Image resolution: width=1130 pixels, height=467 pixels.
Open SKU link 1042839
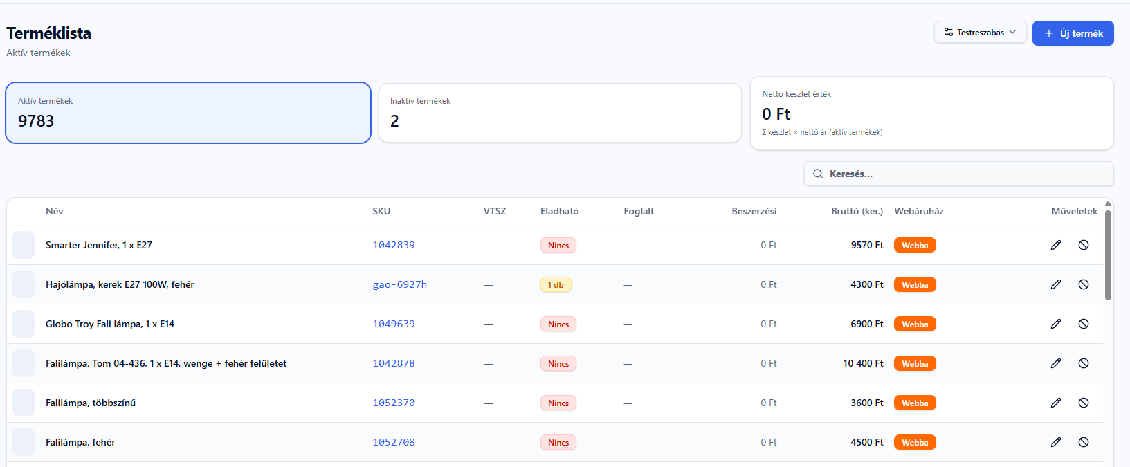tap(394, 245)
